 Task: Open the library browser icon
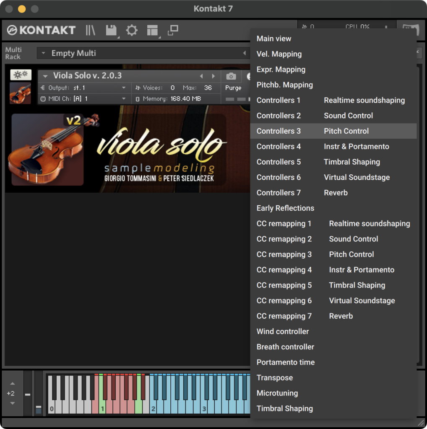[90, 30]
